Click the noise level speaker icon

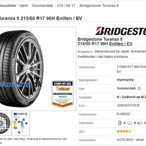pos(140,123)
